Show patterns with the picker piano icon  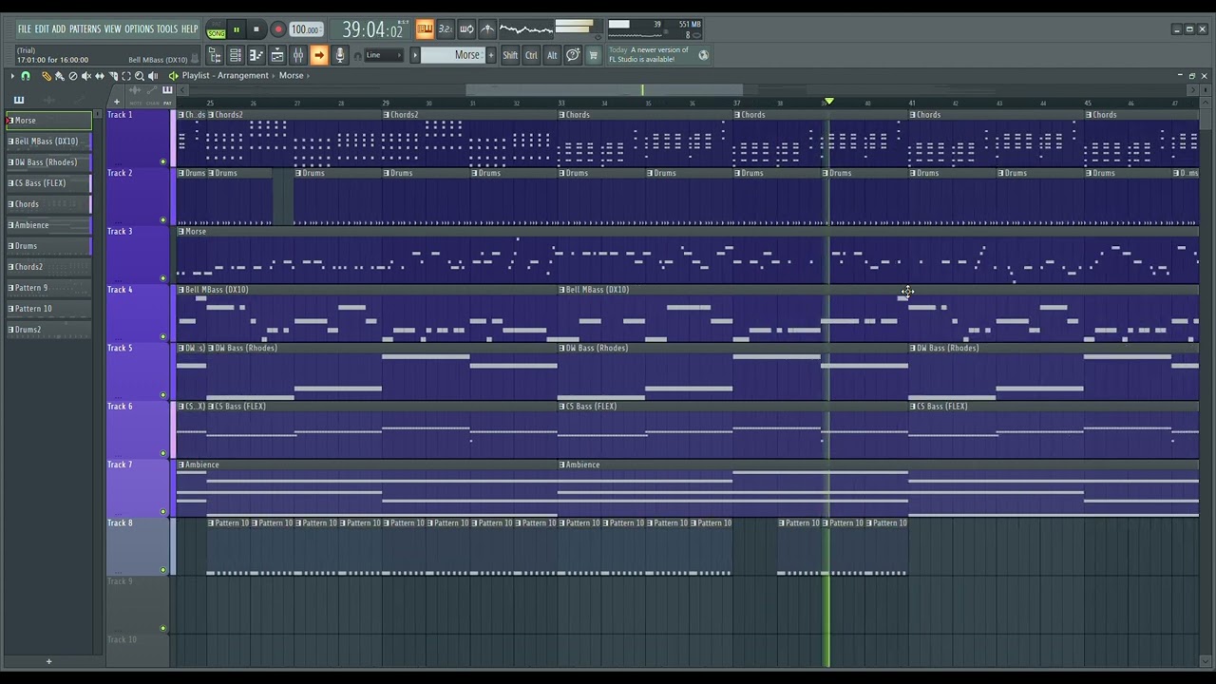pyautogui.click(x=18, y=100)
